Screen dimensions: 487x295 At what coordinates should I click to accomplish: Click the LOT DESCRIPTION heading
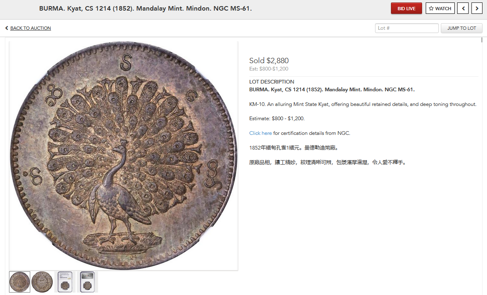[271, 82]
